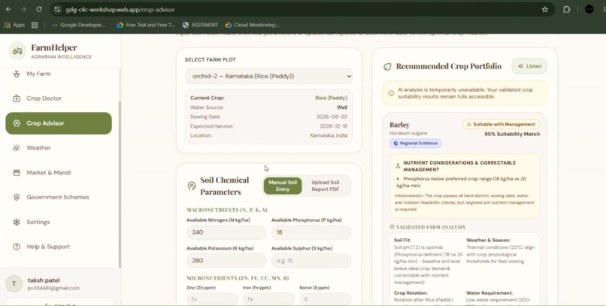Screen dimensions: 606x306
Task: Click the Crop Doctor medkit icon
Action: [17, 98]
